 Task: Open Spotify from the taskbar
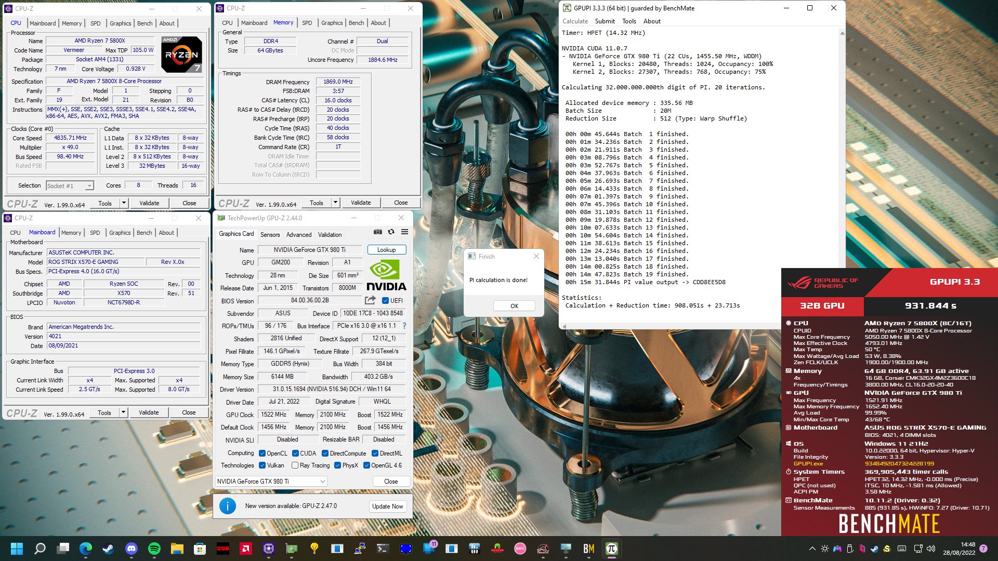(x=154, y=549)
